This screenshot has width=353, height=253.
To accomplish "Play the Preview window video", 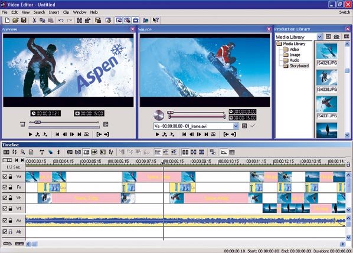I will coord(30,134).
